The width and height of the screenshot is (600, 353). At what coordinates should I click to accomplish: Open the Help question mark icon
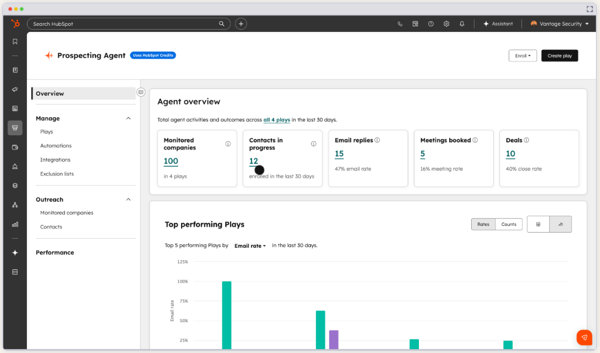click(431, 24)
